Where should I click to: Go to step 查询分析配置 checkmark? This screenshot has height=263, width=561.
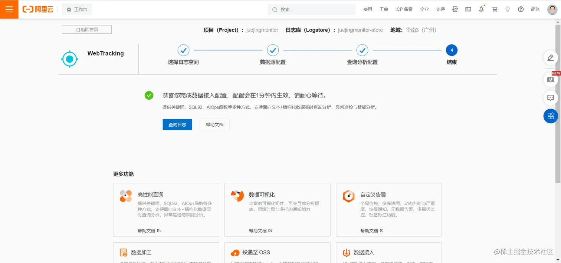pos(362,50)
